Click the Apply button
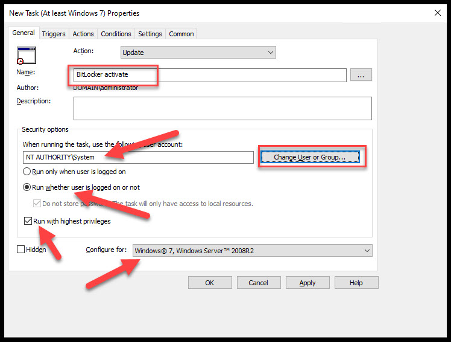 [x=307, y=283]
